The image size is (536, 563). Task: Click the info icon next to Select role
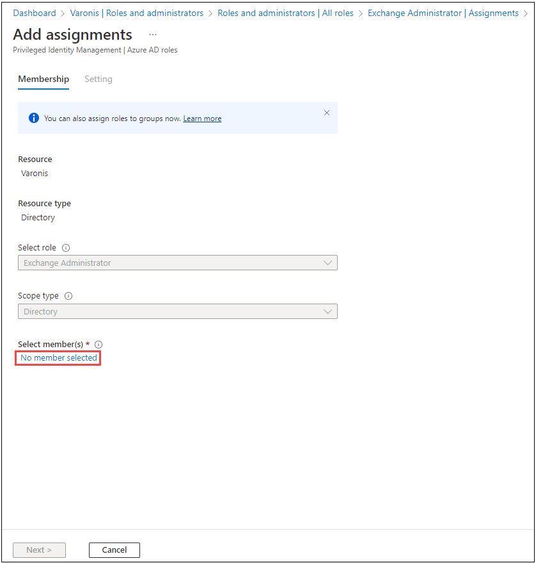tap(66, 247)
